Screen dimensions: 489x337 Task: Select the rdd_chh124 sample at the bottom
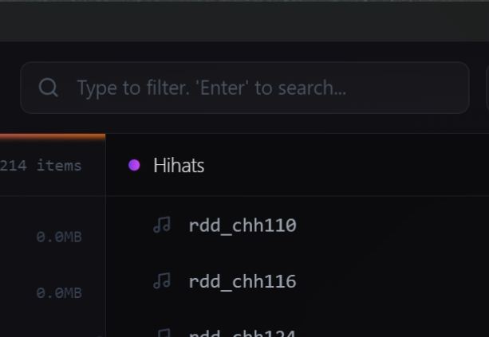(x=243, y=334)
